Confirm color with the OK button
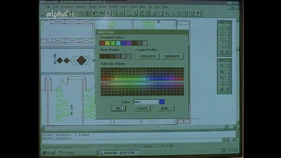The height and width of the screenshot is (158, 281). (x=118, y=108)
